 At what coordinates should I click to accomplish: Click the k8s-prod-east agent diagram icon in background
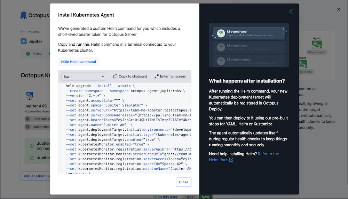tap(317, 45)
